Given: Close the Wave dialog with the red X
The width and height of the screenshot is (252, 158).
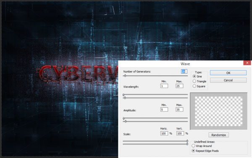Looking at the screenshot, I should 247,63.
